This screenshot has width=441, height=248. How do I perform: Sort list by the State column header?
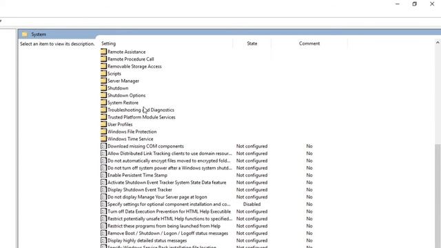click(x=252, y=43)
